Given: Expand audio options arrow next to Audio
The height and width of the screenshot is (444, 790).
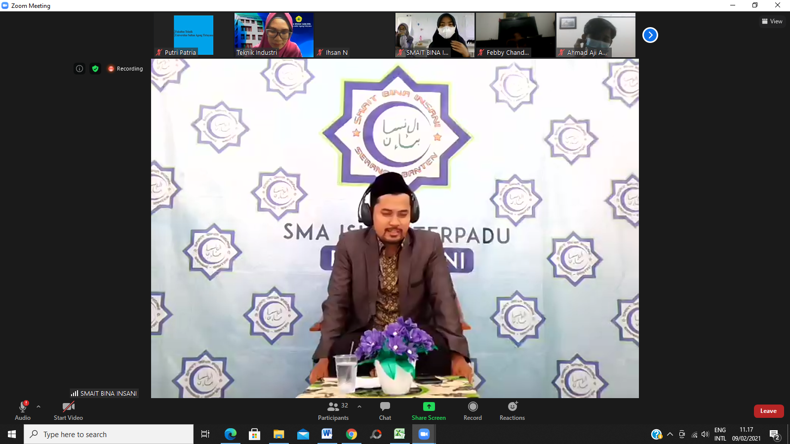Looking at the screenshot, I should [x=39, y=407].
